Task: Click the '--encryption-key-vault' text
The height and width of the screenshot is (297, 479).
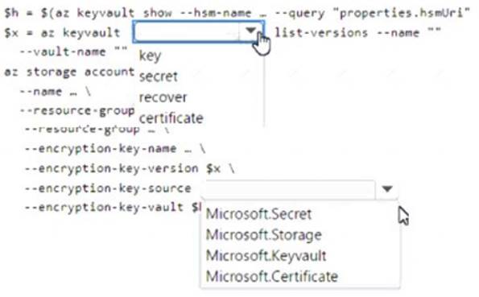Action: 104,208
